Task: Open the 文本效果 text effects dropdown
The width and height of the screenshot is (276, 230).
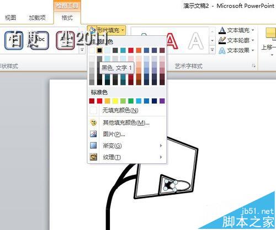Action: point(236,50)
